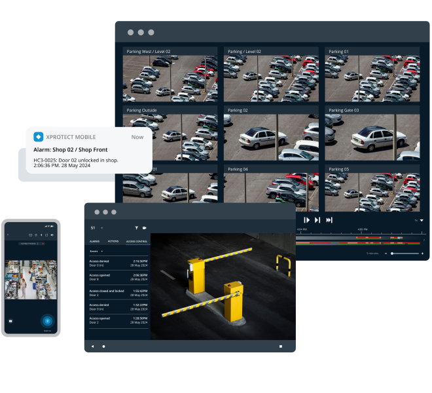This screenshot has width=432, height=393.
Task: Step forward one frame in playback
Action: [x=317, y=220]
